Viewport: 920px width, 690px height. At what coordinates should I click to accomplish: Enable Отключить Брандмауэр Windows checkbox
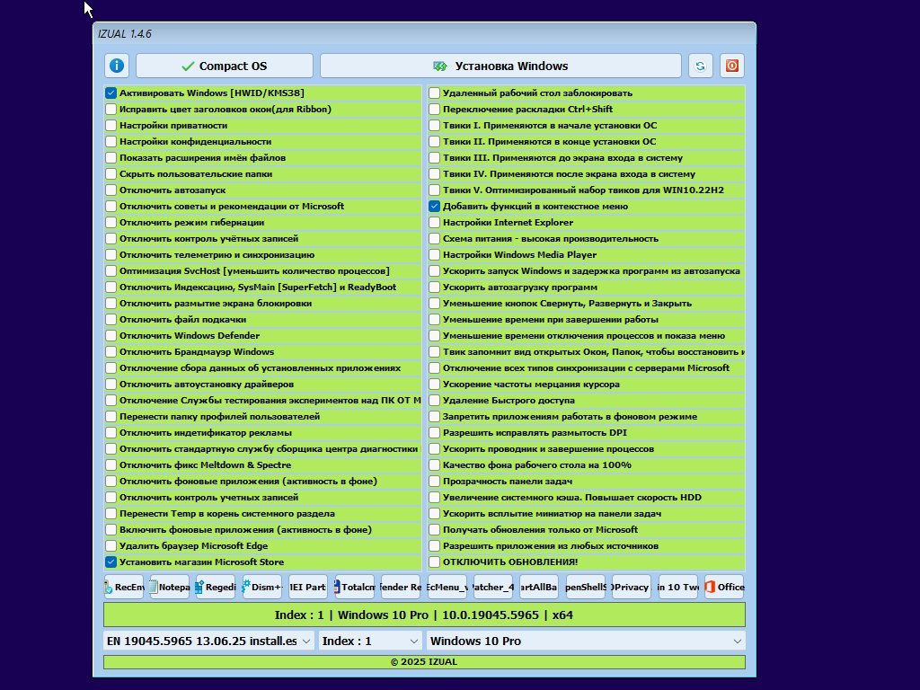pyautogui.click(x=111, y=352)
